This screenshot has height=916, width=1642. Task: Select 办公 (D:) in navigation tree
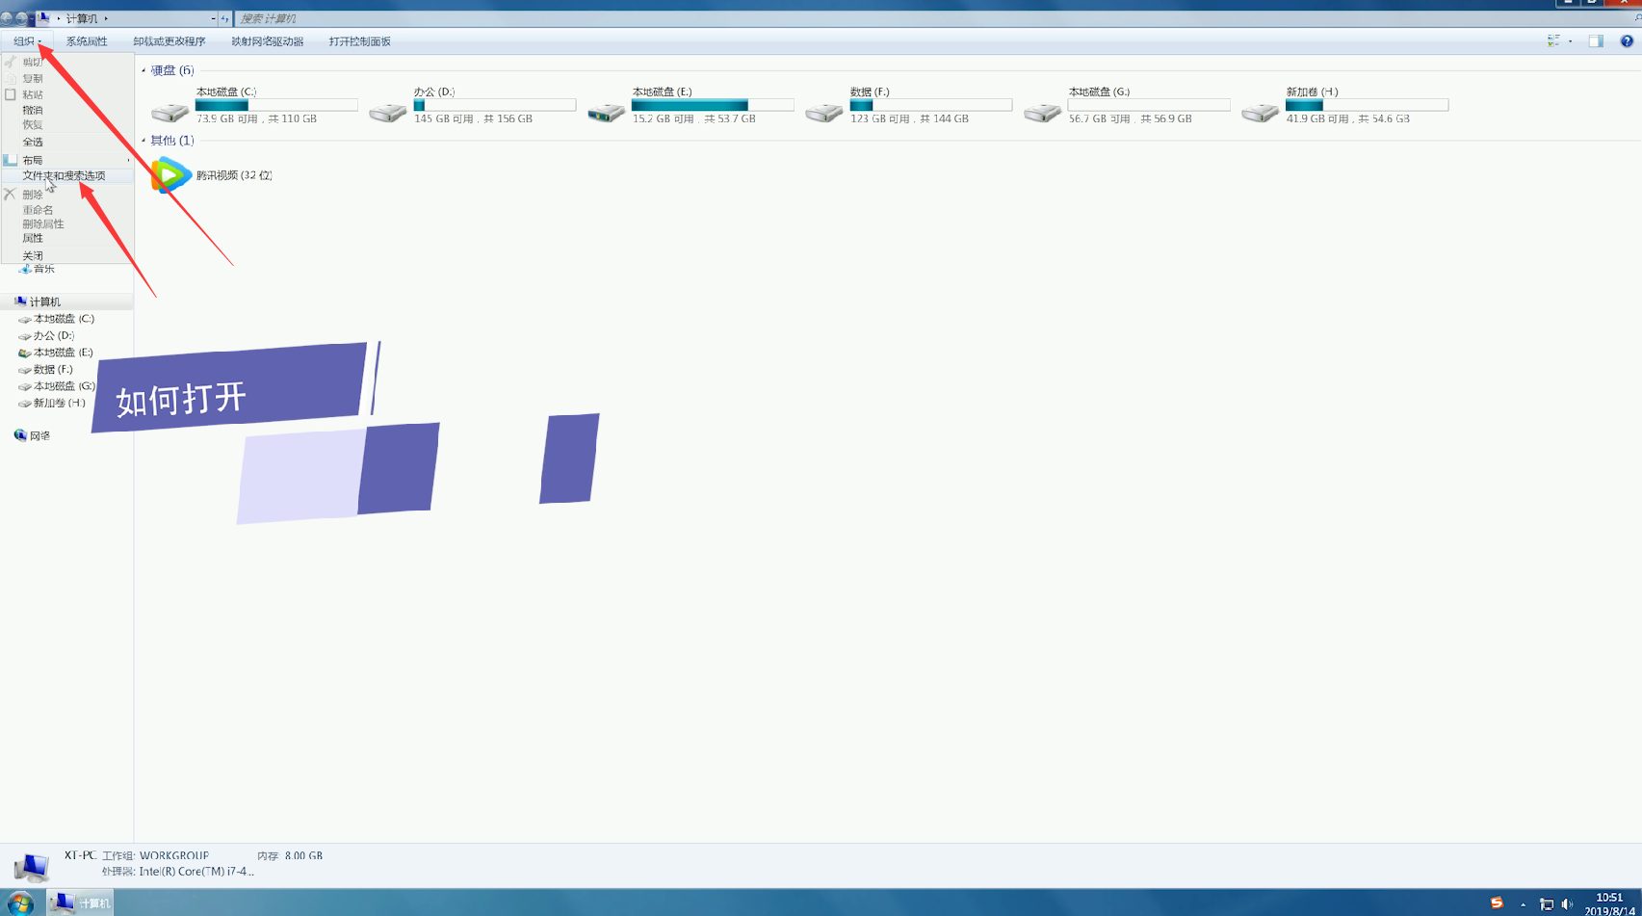click(x=53, y=336)
